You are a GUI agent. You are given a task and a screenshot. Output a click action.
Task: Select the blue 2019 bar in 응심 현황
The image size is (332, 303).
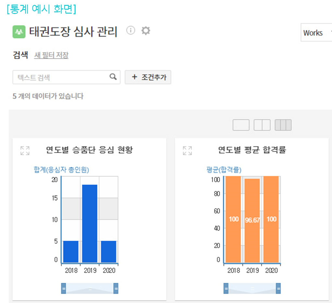[x=90, y=223]
